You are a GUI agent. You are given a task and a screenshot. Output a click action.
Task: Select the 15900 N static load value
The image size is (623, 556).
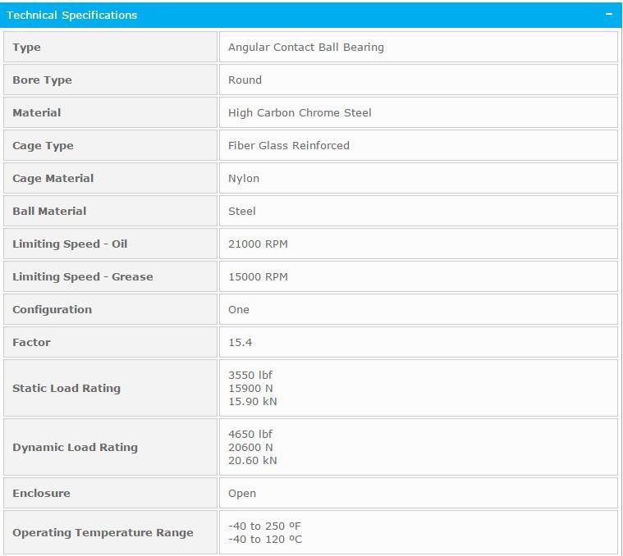250,388
